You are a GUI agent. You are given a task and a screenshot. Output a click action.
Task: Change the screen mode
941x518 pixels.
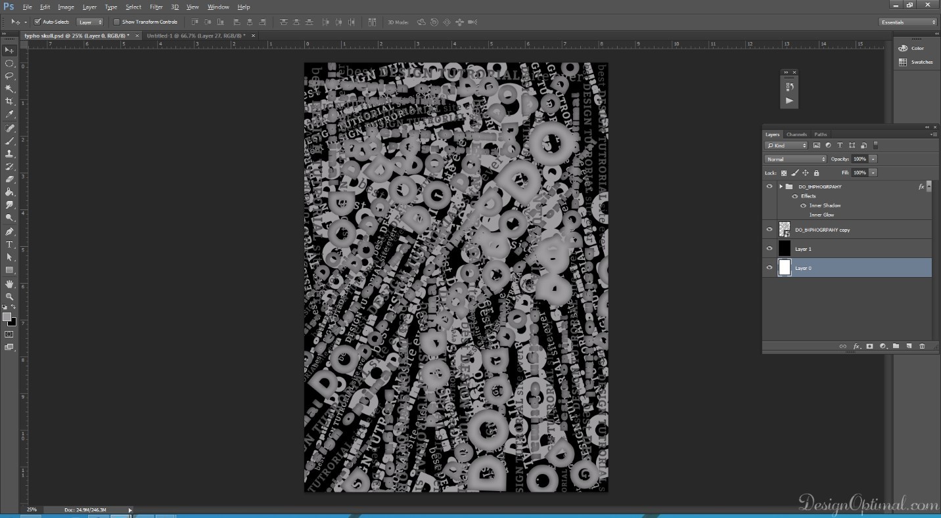click(9, 347)
